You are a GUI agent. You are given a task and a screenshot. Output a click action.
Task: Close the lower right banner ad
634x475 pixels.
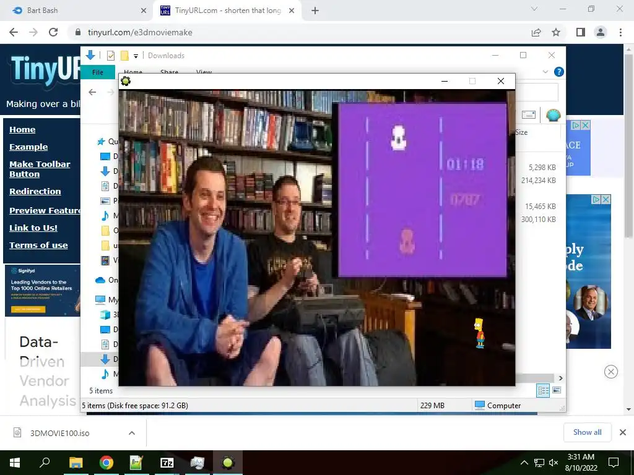pyautogui.click(x=606, y=200)
